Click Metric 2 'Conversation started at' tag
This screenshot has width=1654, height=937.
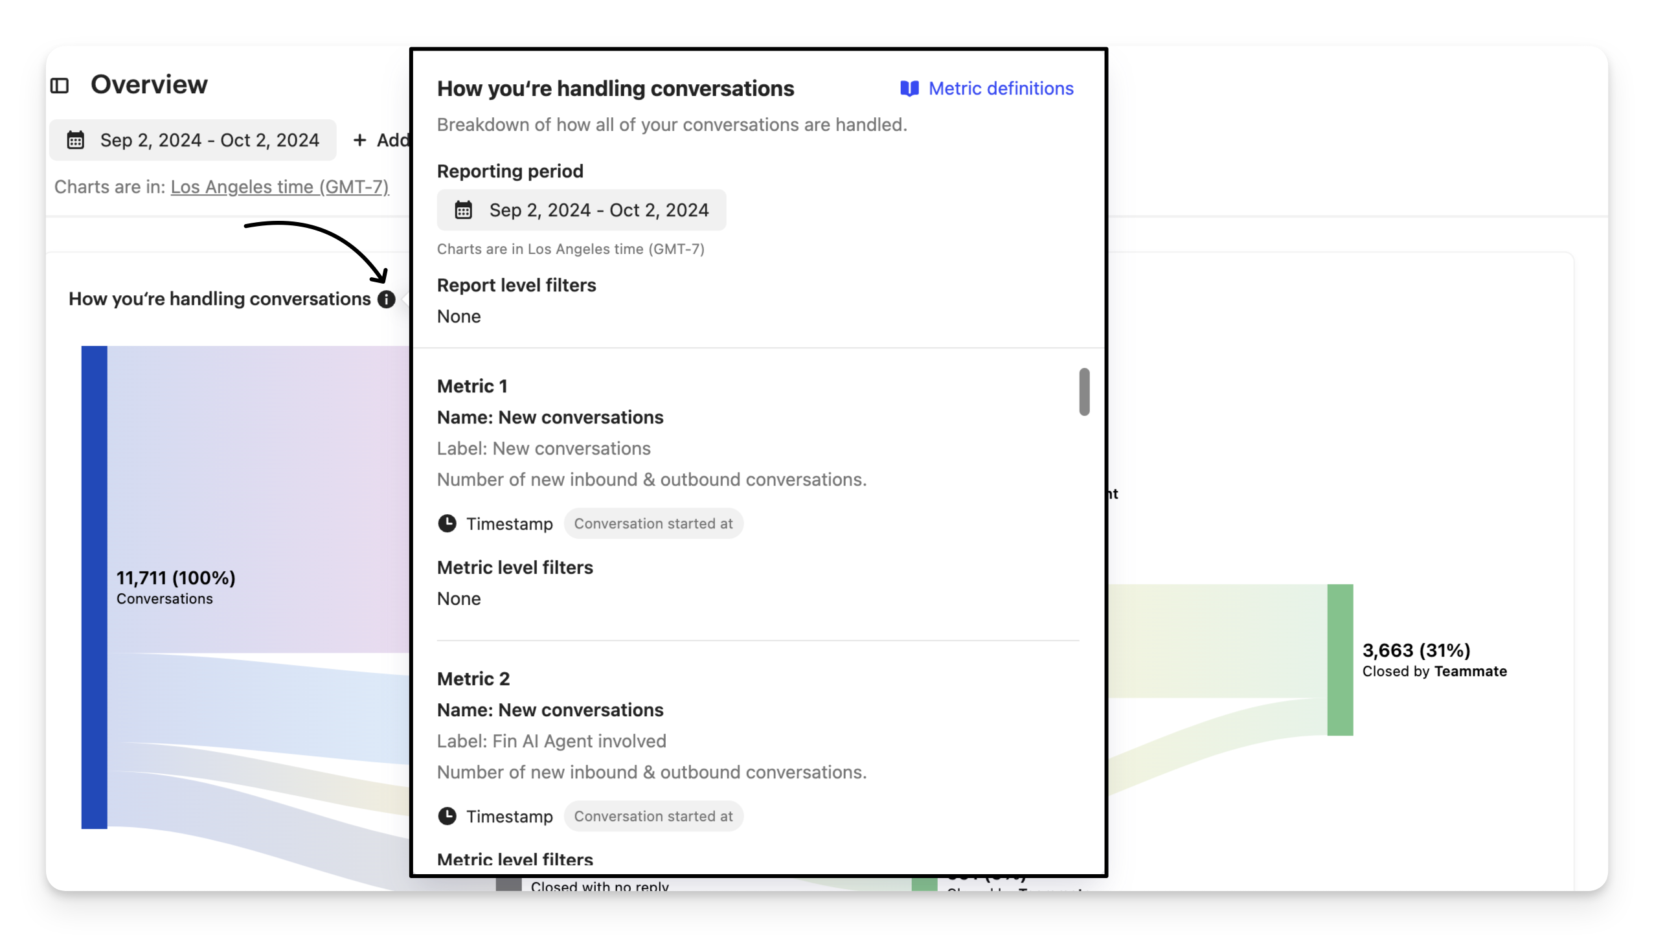click(x=653, y=816)
